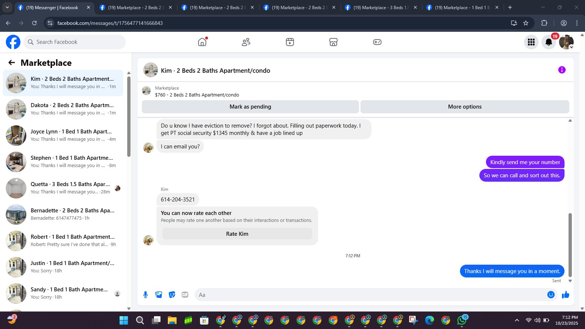Open the Chrome three-dot menu

point(577,23)
